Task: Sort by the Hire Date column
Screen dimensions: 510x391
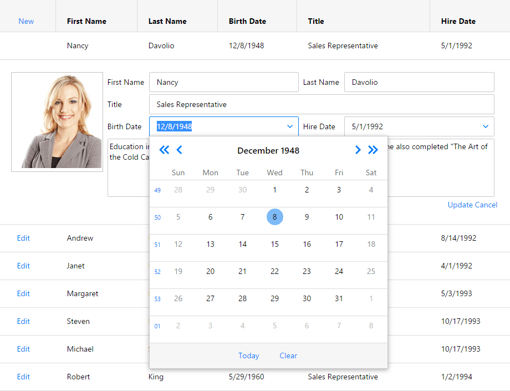Action: [458, 21]
